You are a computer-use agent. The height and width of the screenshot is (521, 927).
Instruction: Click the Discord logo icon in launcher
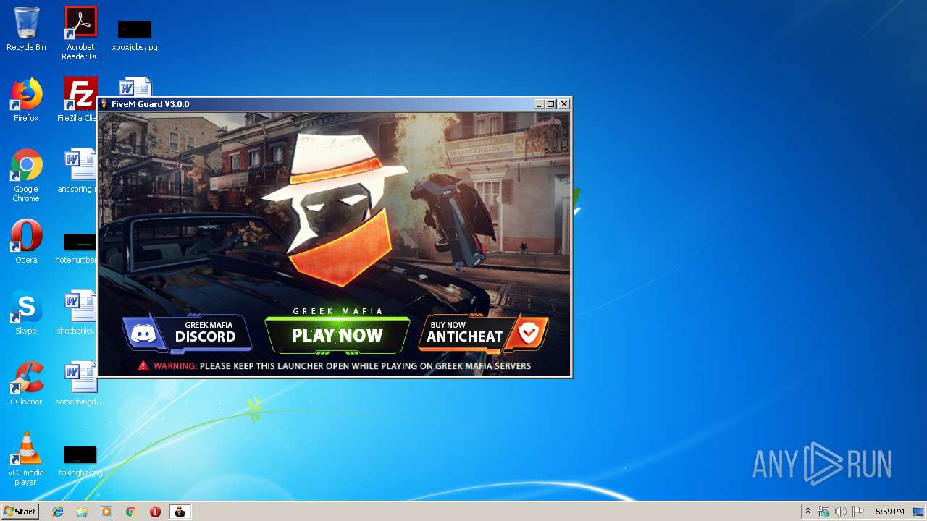coord(145,334)
